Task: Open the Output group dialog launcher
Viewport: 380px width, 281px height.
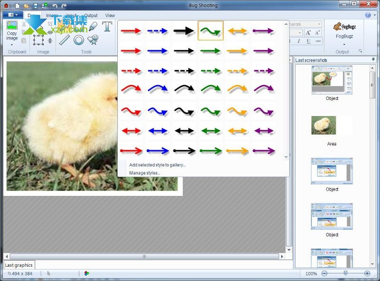Action: pos(361,51)
